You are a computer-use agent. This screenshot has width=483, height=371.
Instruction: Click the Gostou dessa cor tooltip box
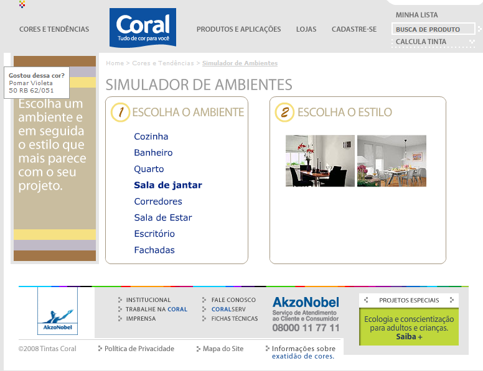[37, 83]
